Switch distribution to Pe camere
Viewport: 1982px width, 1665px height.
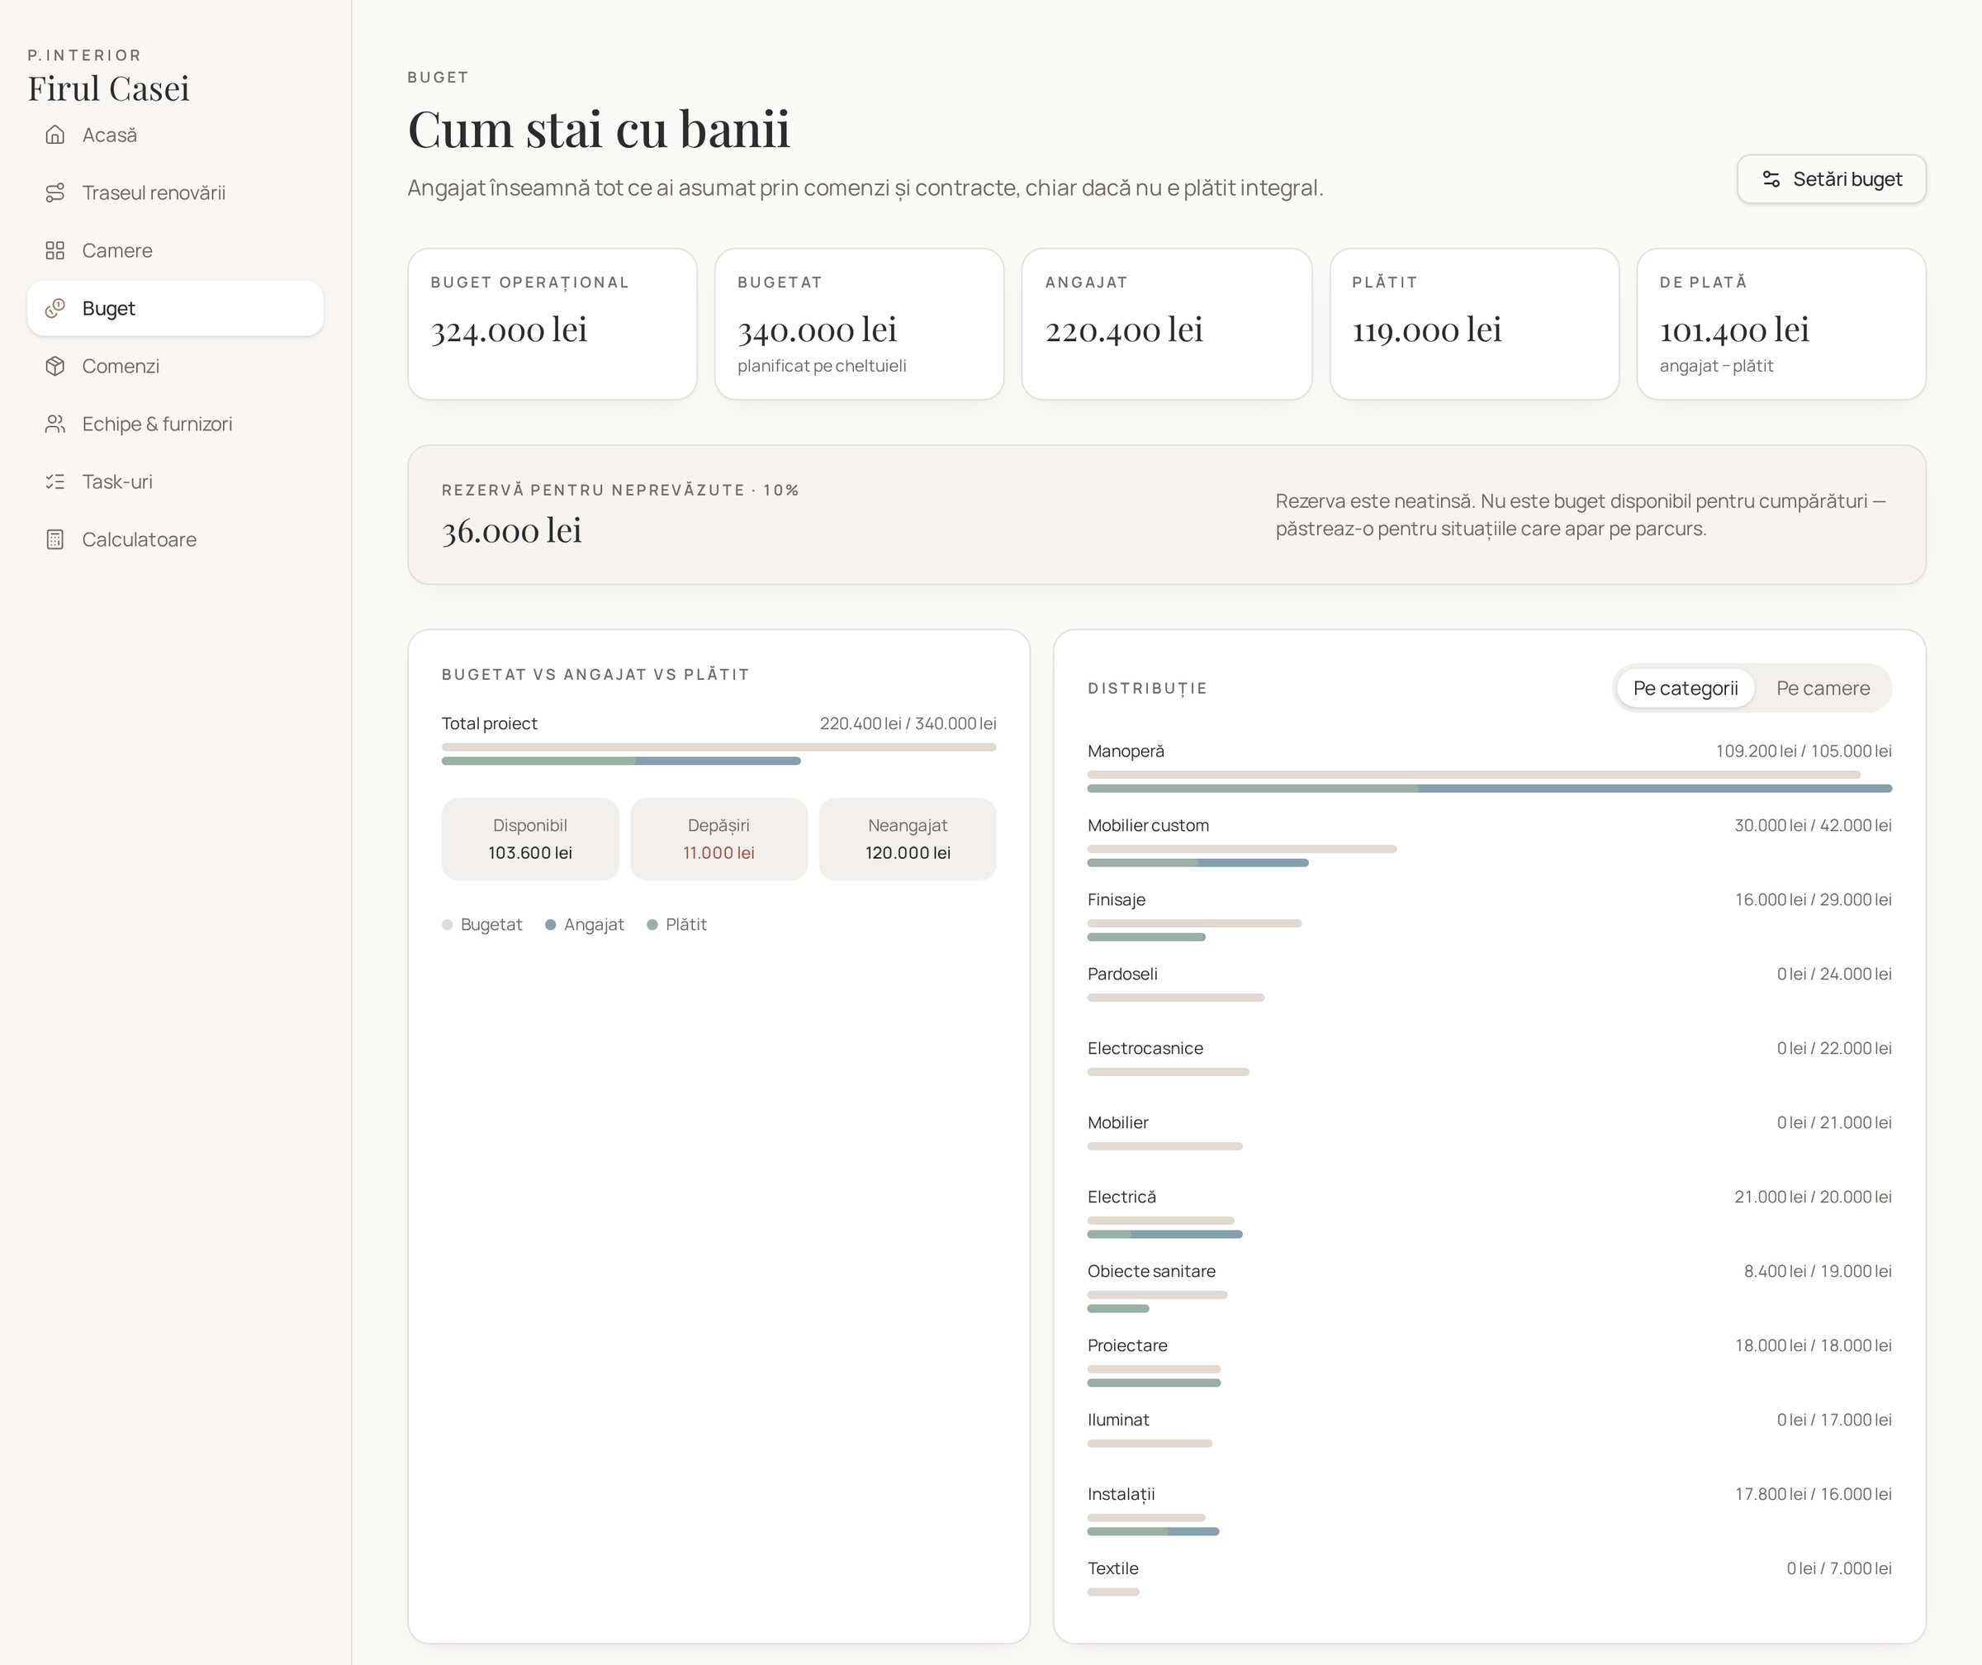click(x=1823, y=688)
